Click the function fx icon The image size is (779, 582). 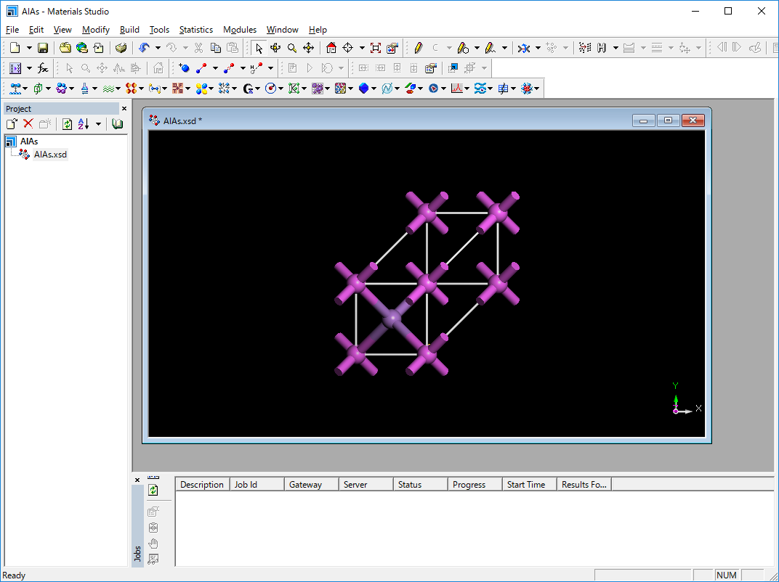[x=43, y=68]
